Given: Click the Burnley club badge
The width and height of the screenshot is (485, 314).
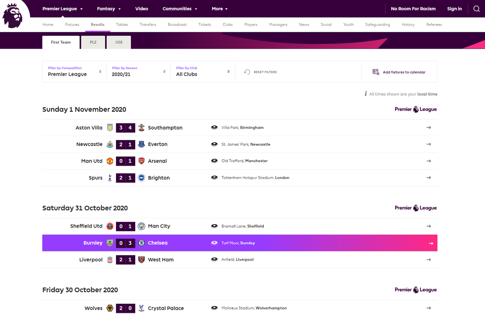Looking at the screenshot, I should click(110, 243).
